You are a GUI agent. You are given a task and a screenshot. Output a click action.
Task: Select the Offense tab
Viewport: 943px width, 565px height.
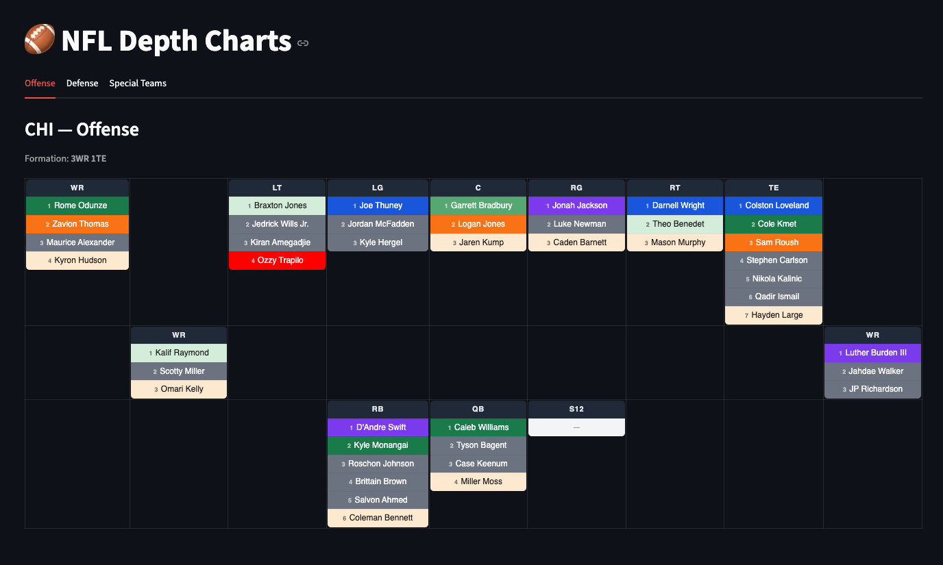(40, 83)
